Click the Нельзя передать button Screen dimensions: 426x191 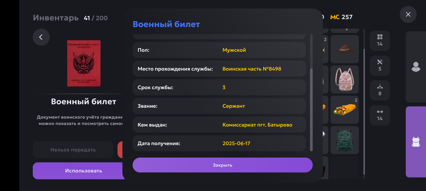[73, 150]
